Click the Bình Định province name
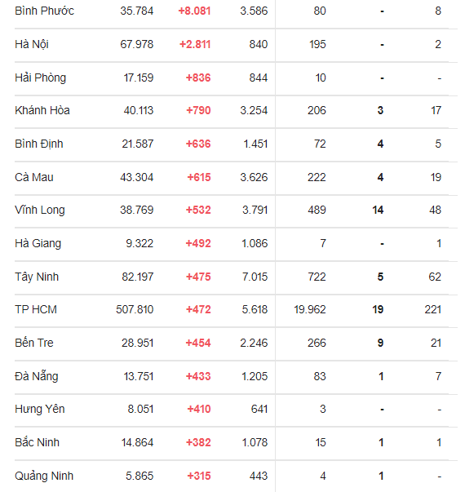Viewport: 465px width, 492px height. 39,144
